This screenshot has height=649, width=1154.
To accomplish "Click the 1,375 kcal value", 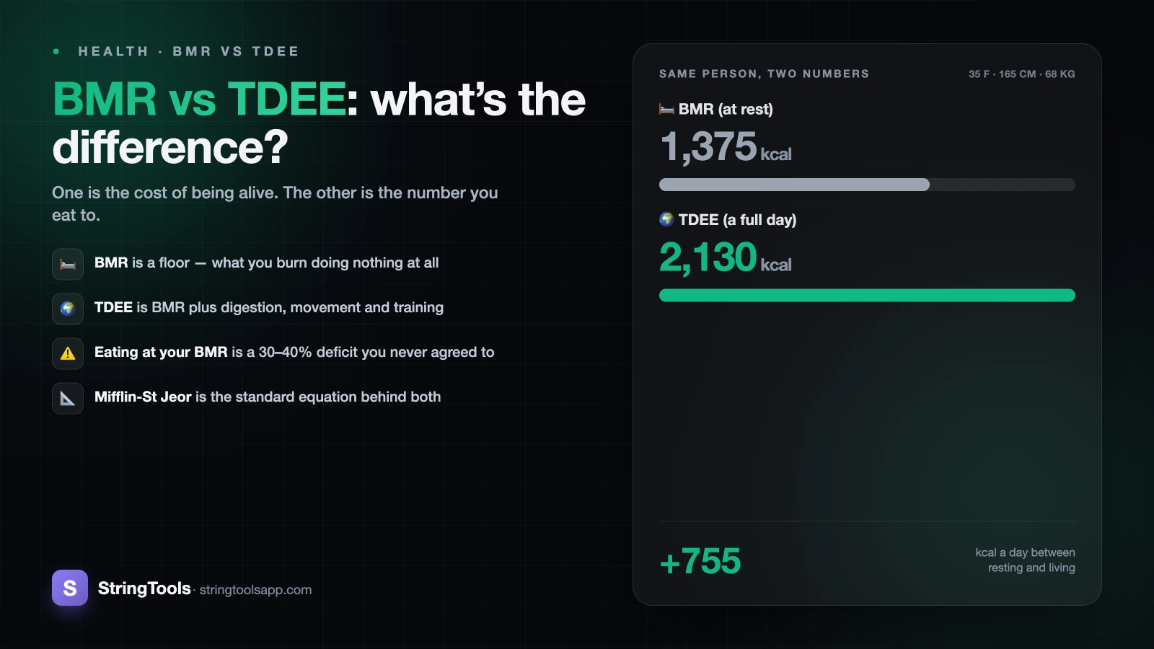I will pyautogui.click(x=726, y=146).
